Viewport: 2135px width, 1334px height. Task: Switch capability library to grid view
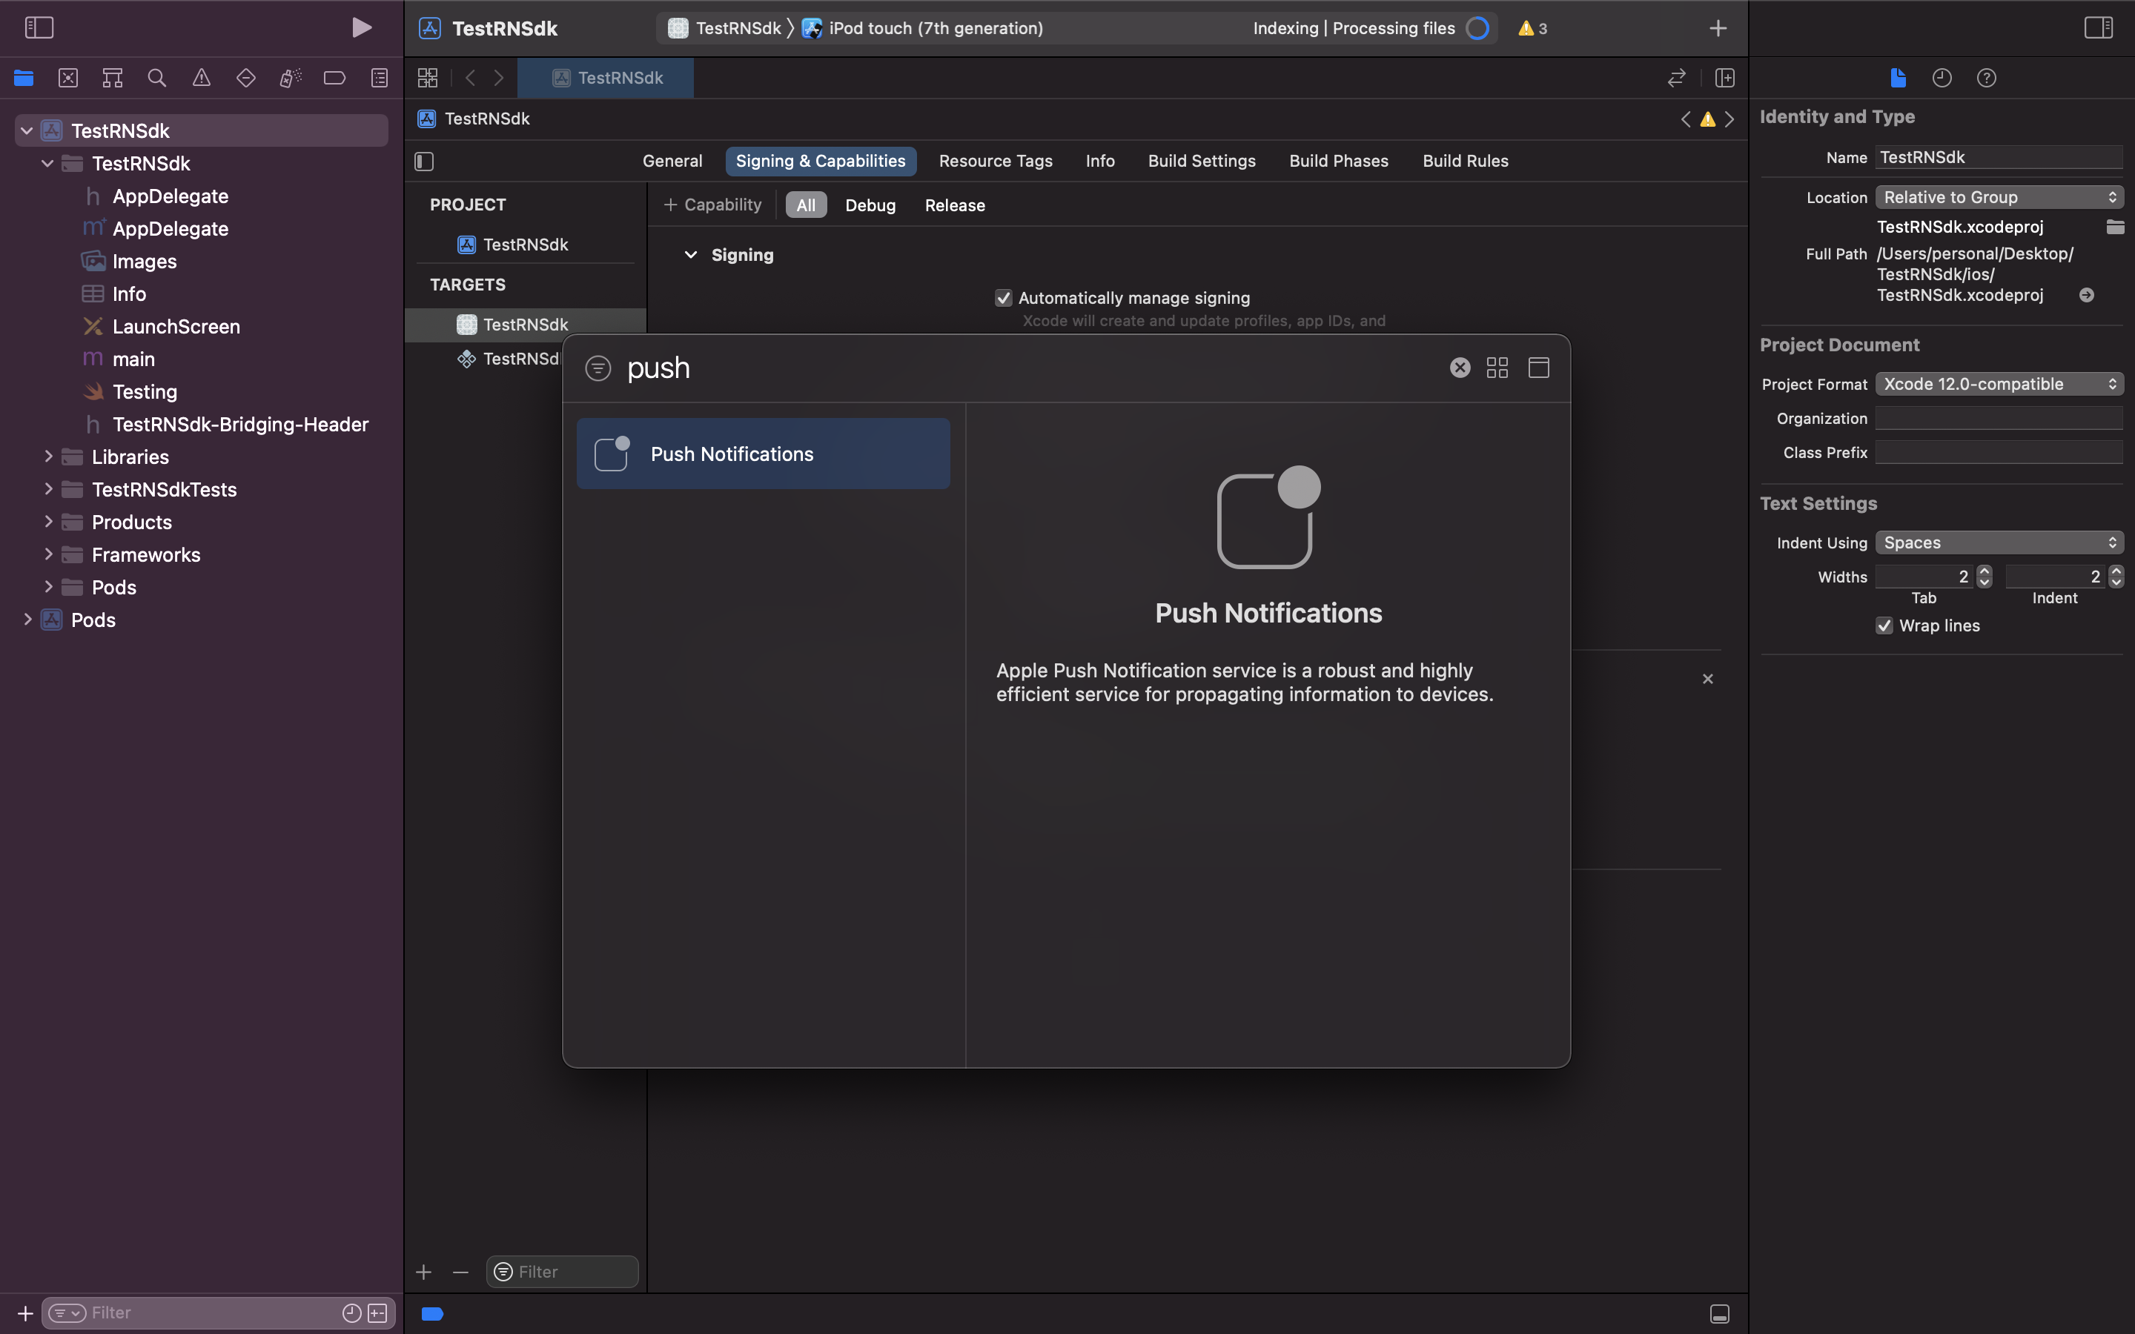pyautogui.click(x=1497, y=367)
